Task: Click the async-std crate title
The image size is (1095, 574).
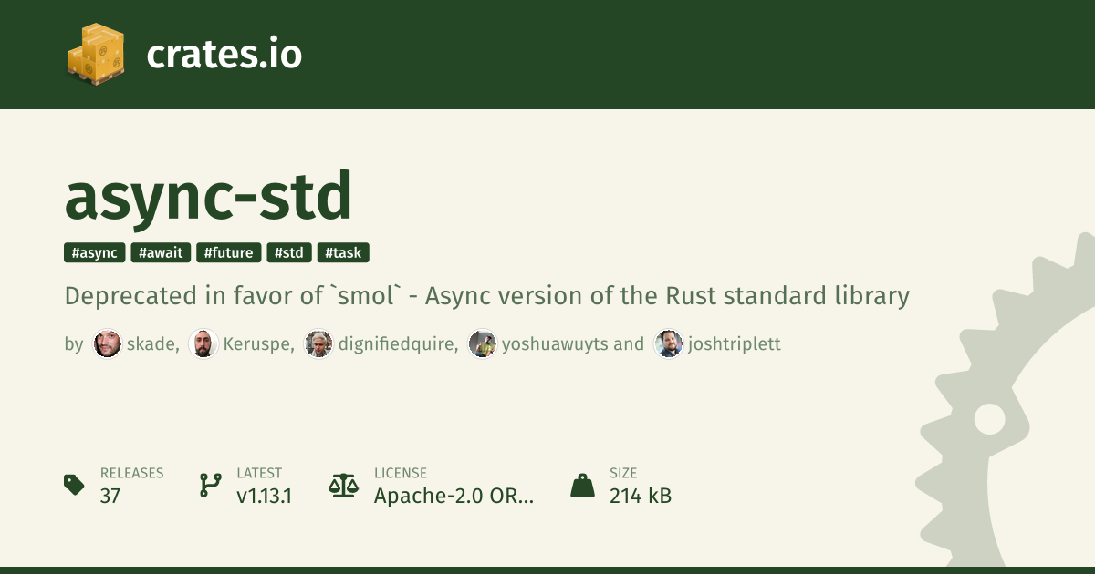Action: [x=208, y=197]
